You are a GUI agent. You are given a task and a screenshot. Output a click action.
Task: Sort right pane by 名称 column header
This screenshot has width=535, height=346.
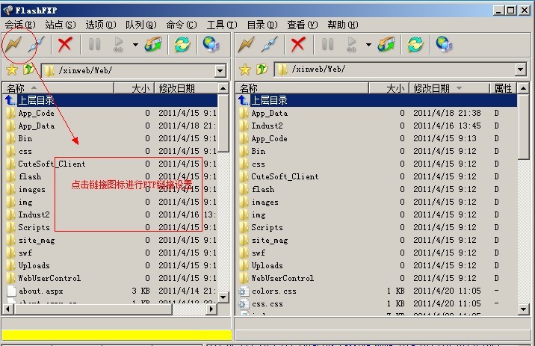point(302,88)
